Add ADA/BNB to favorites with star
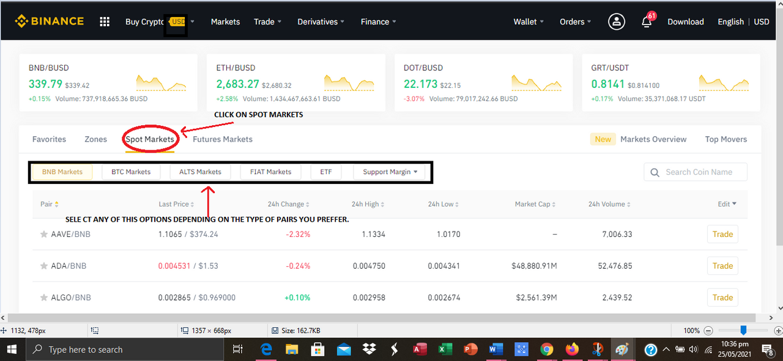The image size is (783, 361). point(43,266)
